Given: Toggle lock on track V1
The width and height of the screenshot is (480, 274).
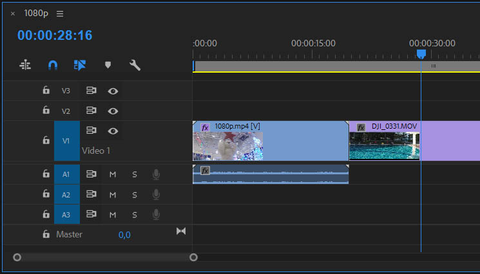Looking at the screenshot, I should 46,140.
